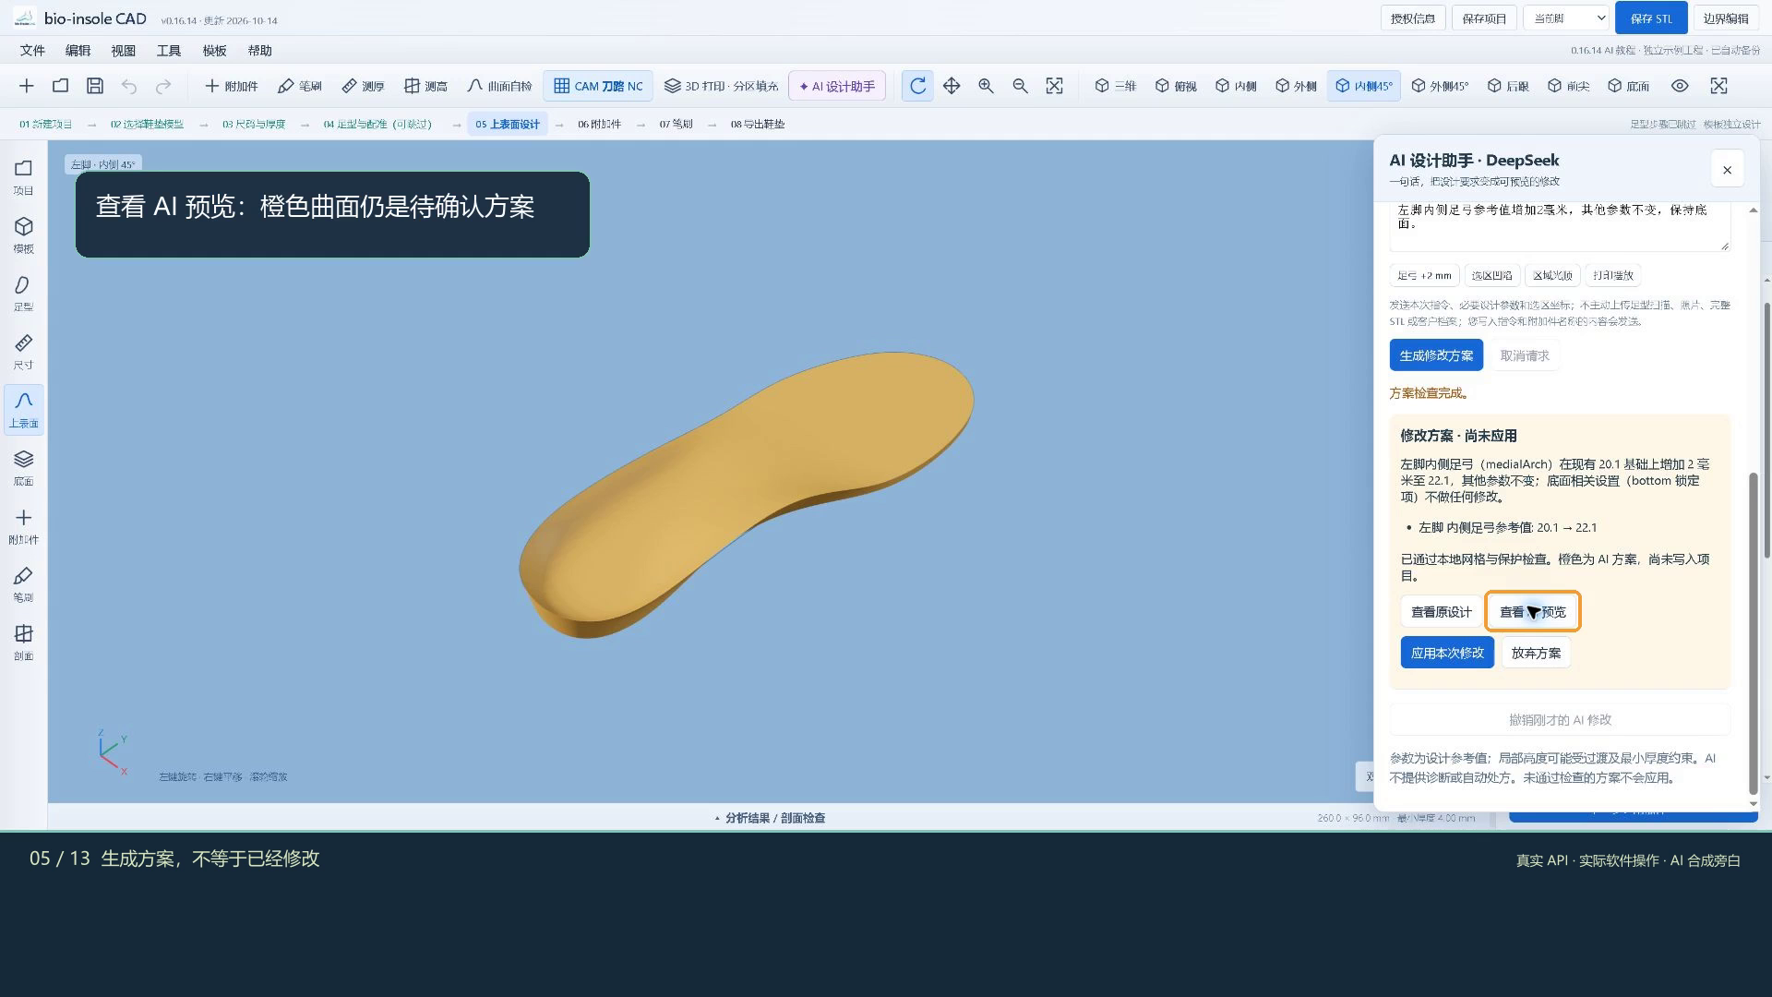Switch to 外侧45° view
Screen dimensions: 1772x997
point(1440,86)
